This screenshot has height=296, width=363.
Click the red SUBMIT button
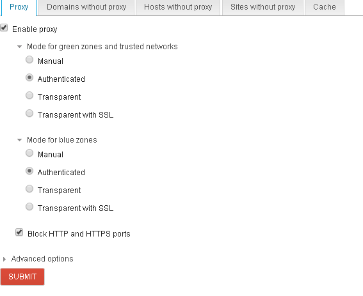pyautogui.click(x=22, y=277)
